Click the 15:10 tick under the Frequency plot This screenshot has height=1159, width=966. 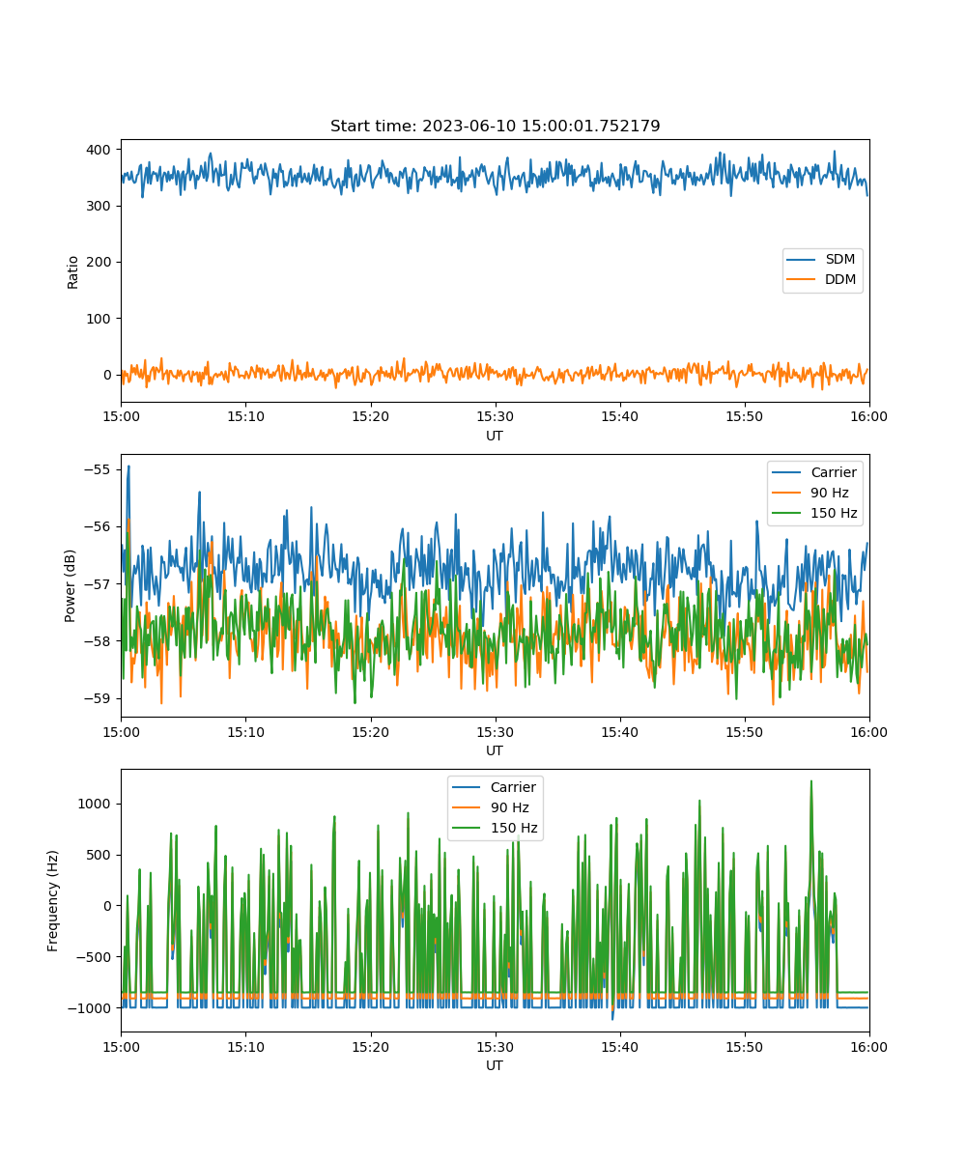point(245,1046)
